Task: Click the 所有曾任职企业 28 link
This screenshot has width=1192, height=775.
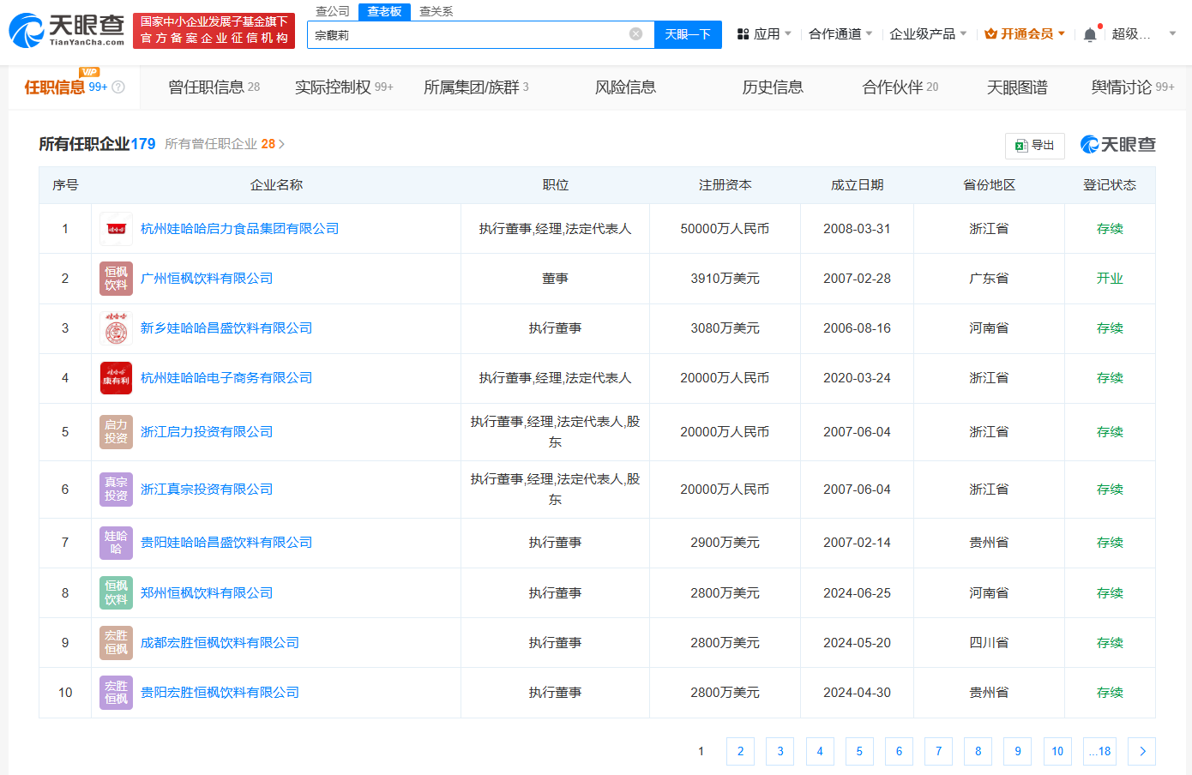Action: [222, 143]
